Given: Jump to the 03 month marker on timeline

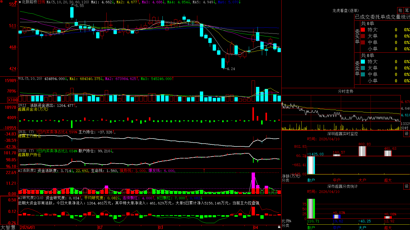Looking at the screenshot, I should [x=161, y=227].
